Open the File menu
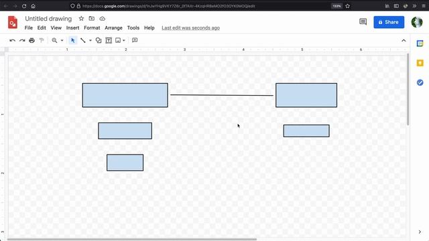The height and width of the screenshot is (241, 429). coord(28,28)
